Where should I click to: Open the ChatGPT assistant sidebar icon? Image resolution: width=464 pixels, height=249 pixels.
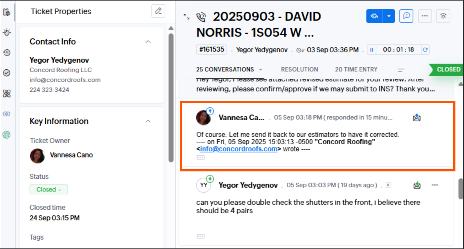coord(7,134)
